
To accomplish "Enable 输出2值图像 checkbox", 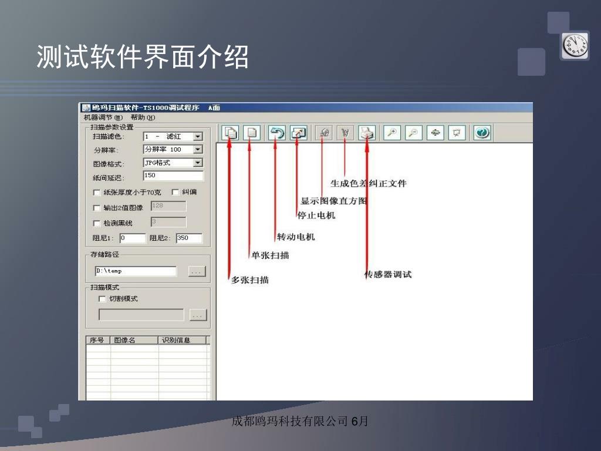I will tap(97, 208).
